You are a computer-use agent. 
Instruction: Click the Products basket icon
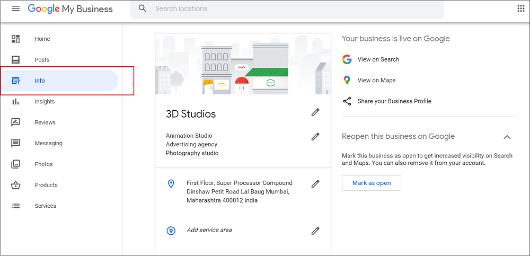pos(15,185)
